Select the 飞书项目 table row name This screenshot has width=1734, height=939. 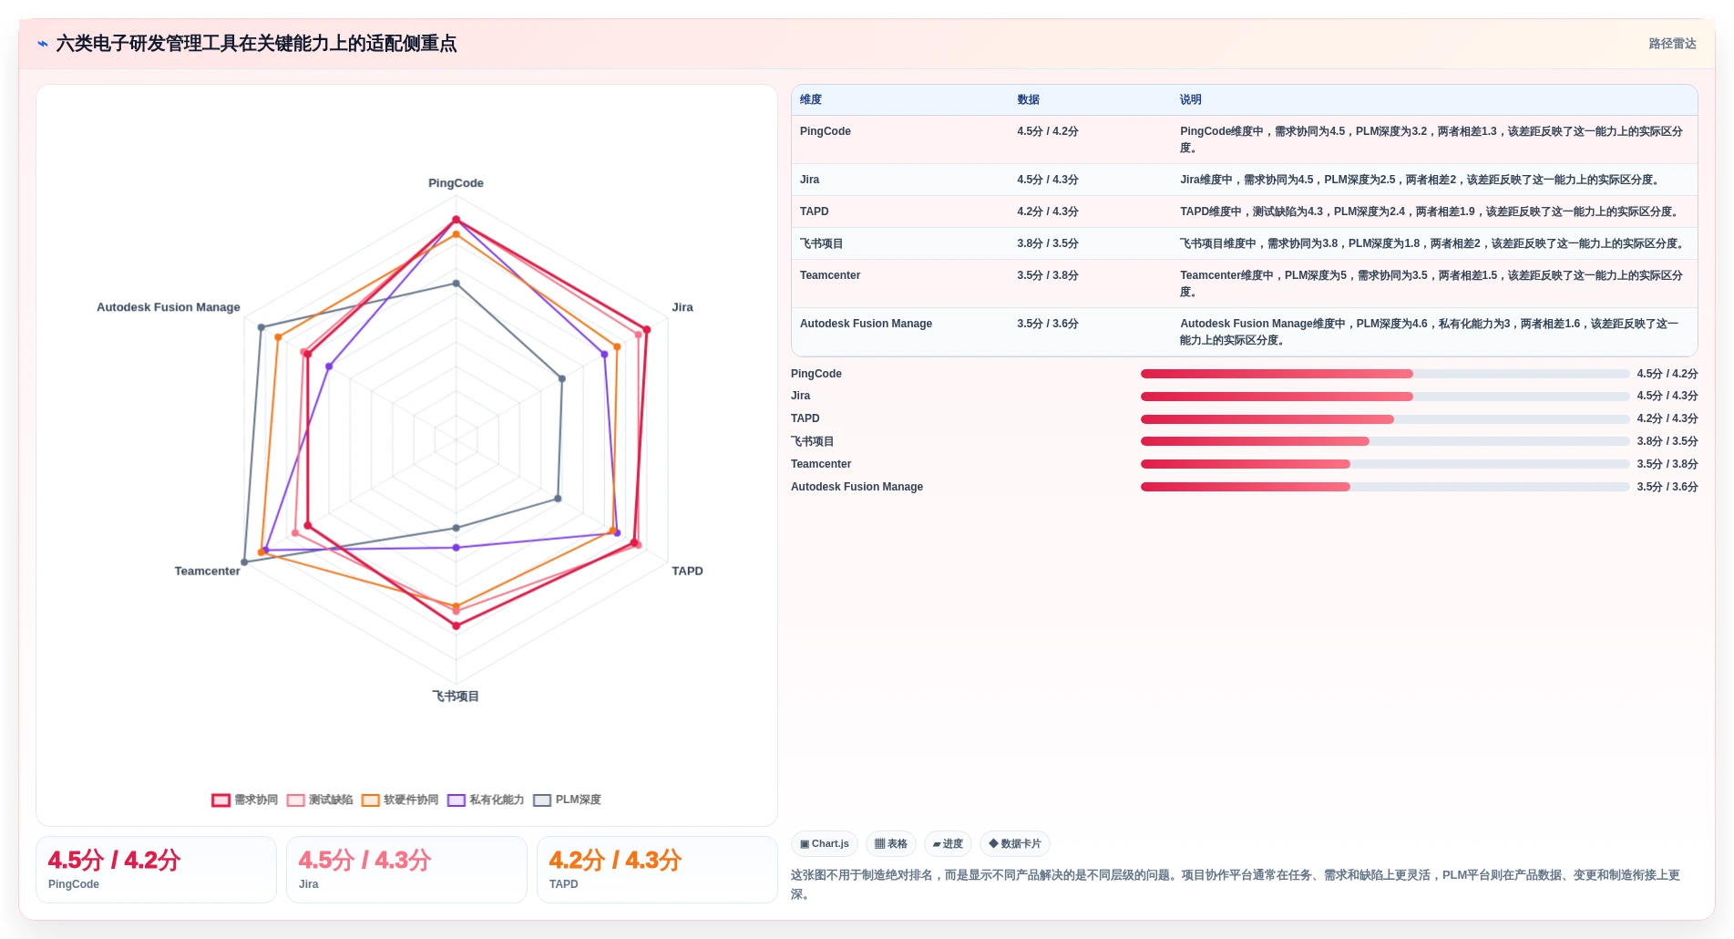pyautogui.click(x=822, y=243)
